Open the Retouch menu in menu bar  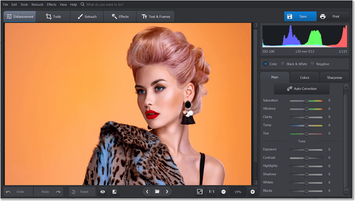[x=37, y=5]
